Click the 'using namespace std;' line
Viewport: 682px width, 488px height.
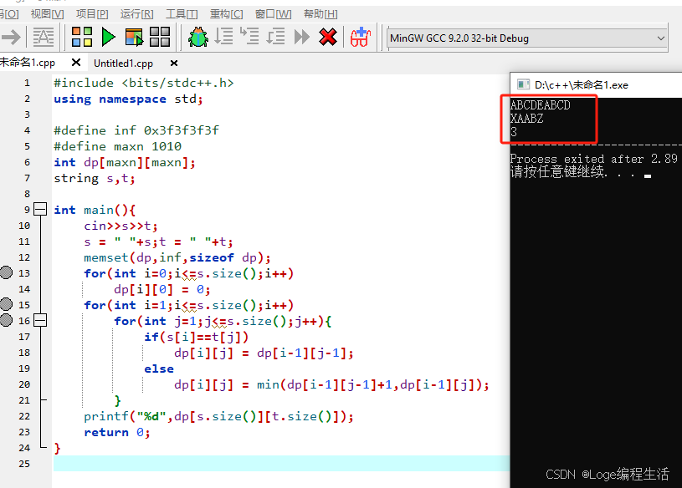point(128,99)
